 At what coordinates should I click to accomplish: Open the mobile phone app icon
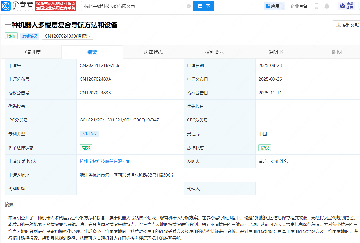316,6
